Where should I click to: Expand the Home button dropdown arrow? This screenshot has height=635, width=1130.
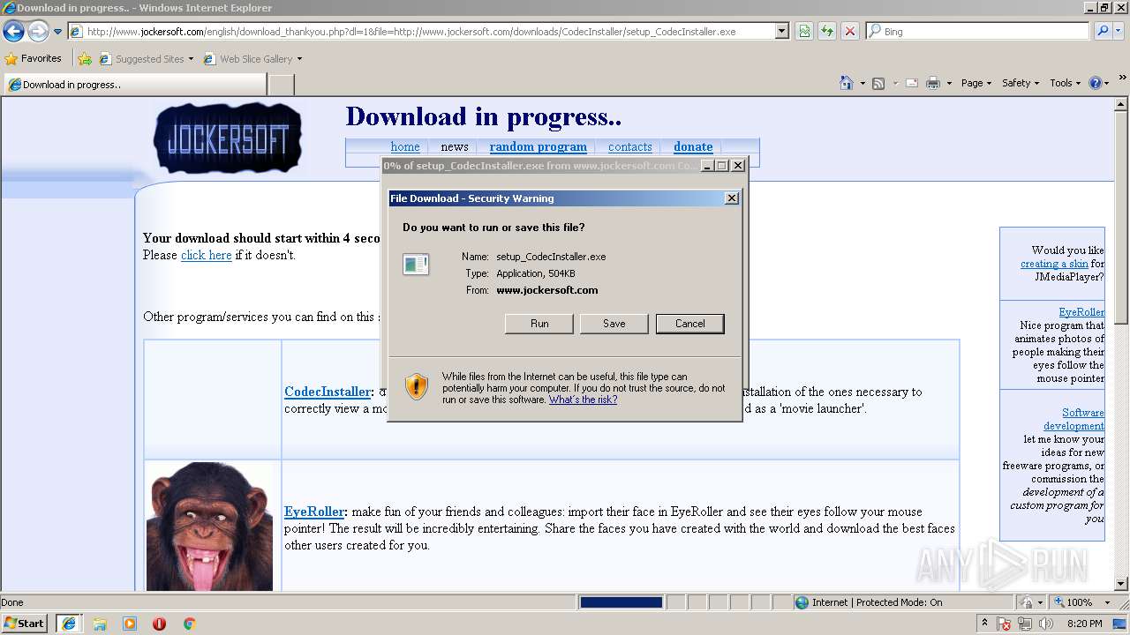[863, 83]
